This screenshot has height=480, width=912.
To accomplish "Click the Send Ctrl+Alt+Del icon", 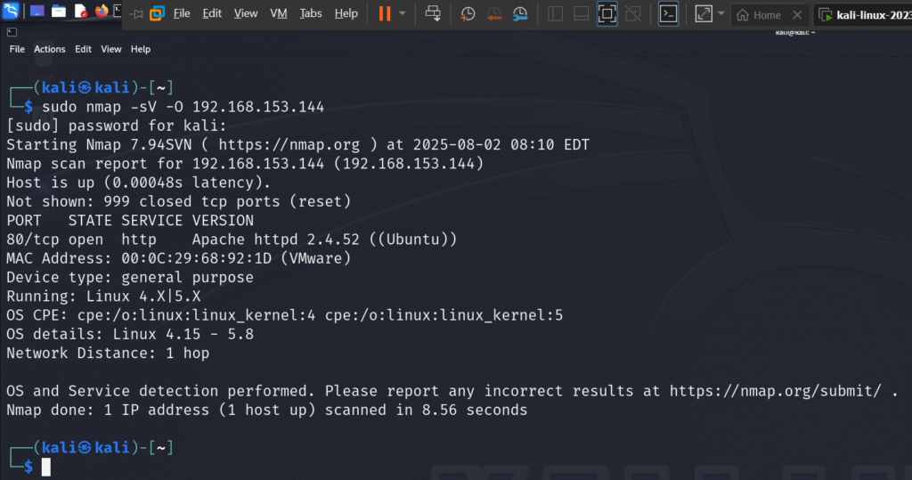I will click(x=433, y=13).
